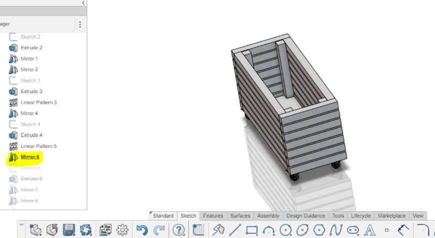The image size is (435, 238).
Task: Select Mirror.6 in the feature tree
Action: (x=30, y=157)
